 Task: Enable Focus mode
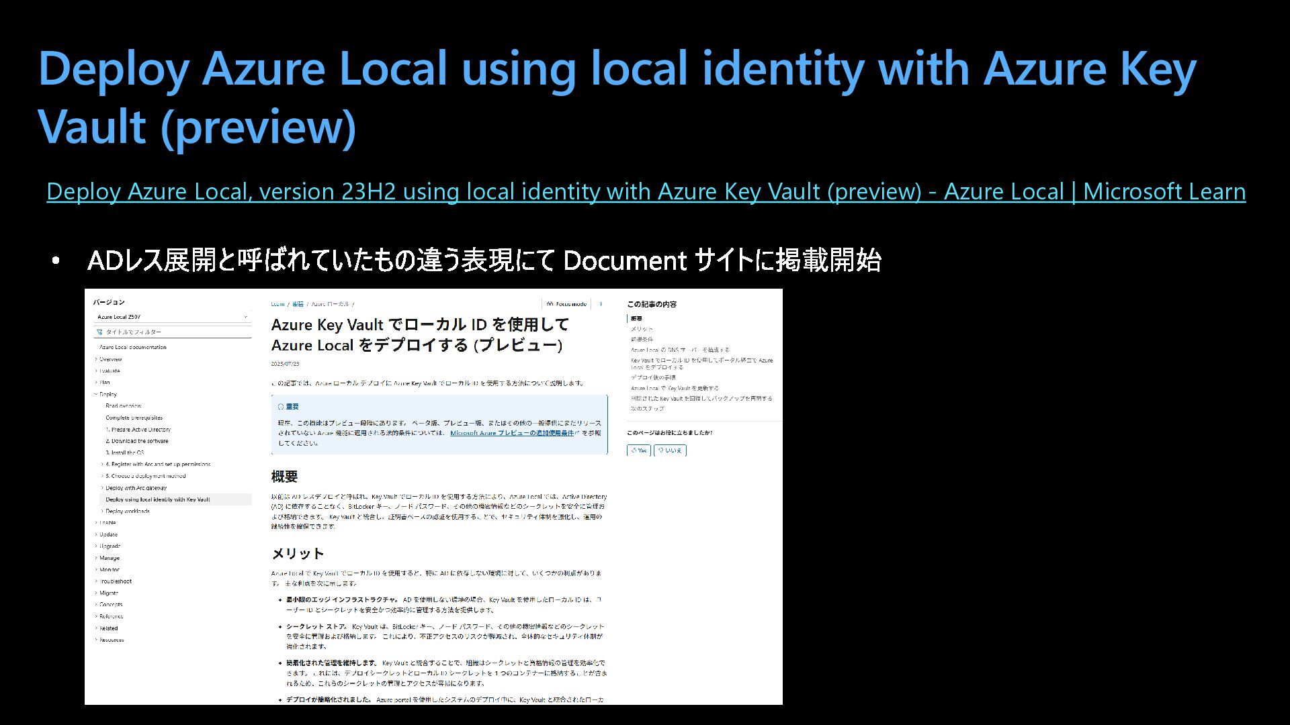click(566, 304)
